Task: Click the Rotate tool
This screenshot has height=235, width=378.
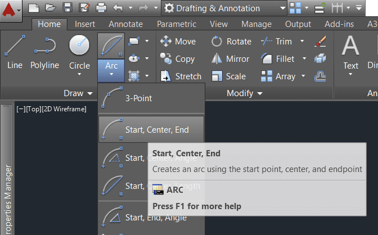Action: pos(231,42)
